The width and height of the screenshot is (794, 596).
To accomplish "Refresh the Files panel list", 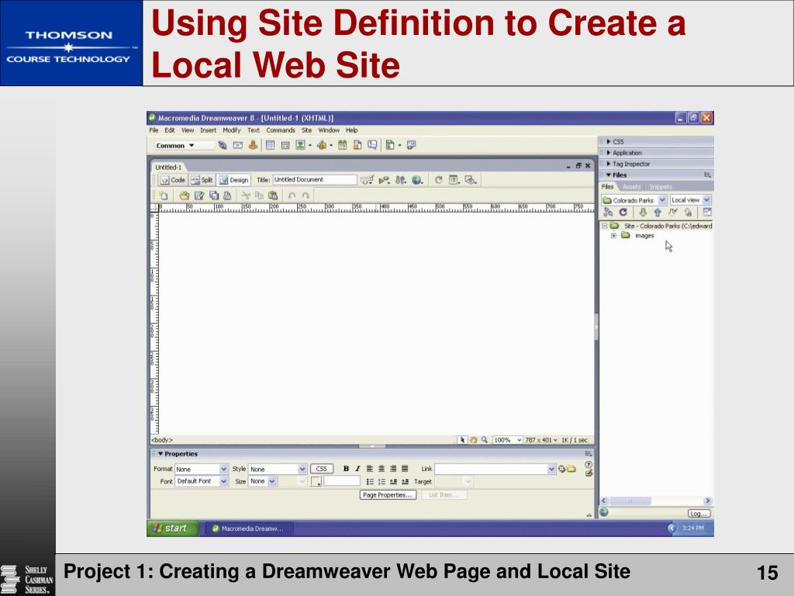I will click(623, 213).
